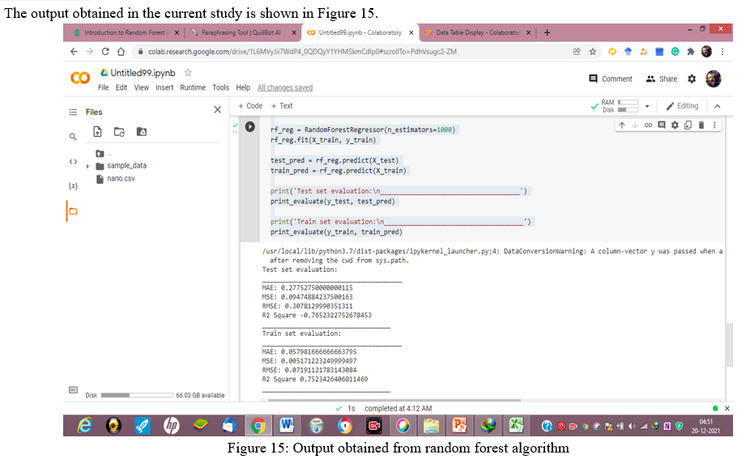This screenshot has width=746, height=459.
Task: Select the Files folder sidebar icon
Action: [73, 211]
